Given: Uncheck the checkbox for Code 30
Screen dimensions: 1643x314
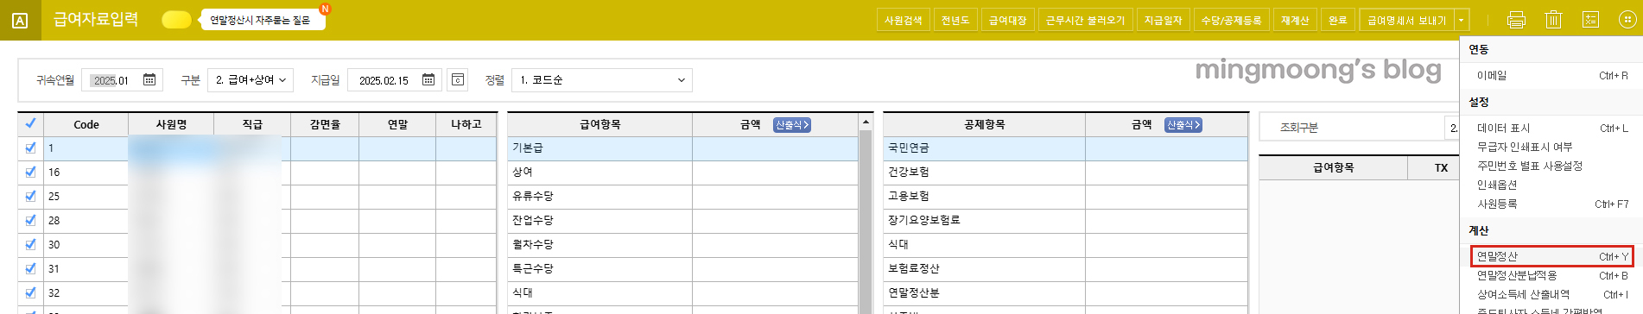Looking at the screenshot, I should [30, 244].
